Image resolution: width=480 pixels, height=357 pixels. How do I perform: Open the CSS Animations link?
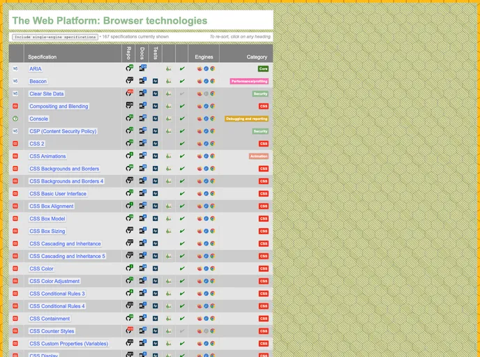47,156
